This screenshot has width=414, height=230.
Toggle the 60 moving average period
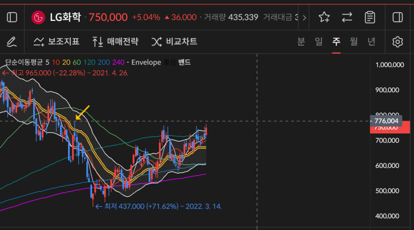pyautogui.click(x=77, y=62)
